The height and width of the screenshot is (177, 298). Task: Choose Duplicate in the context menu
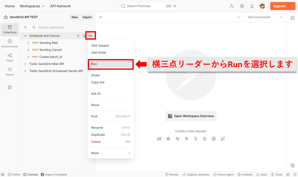point(98,135)
